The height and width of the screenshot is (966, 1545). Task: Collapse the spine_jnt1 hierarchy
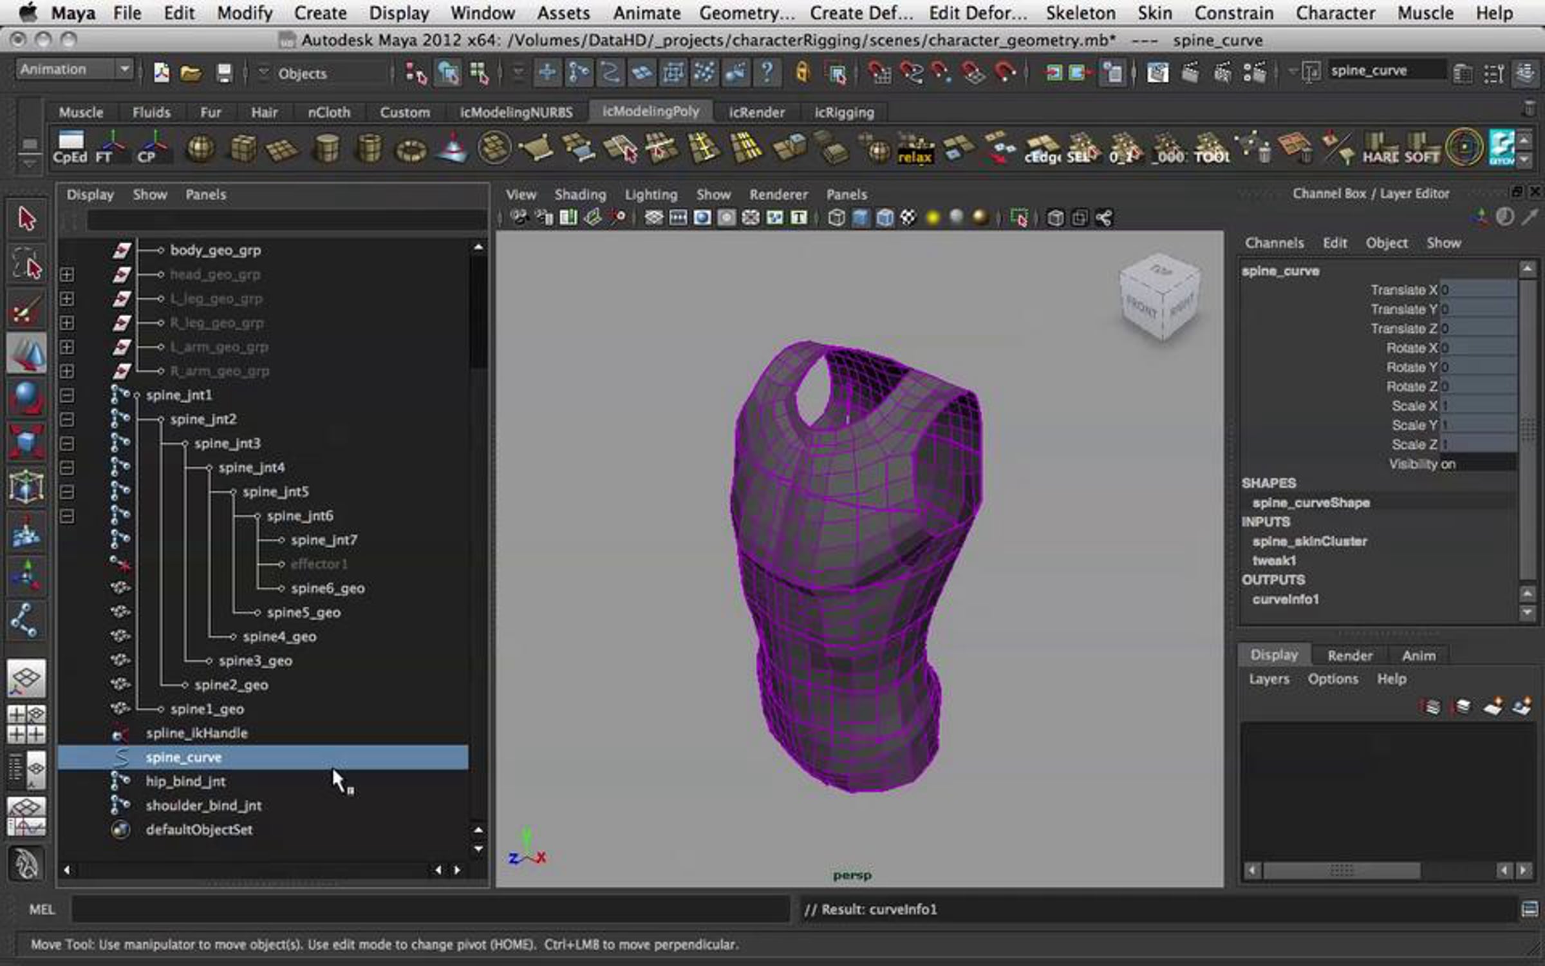pos(67,395)
